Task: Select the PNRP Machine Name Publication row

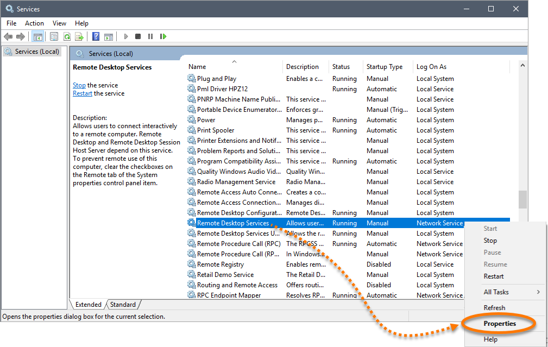Action: coord(348,99)
